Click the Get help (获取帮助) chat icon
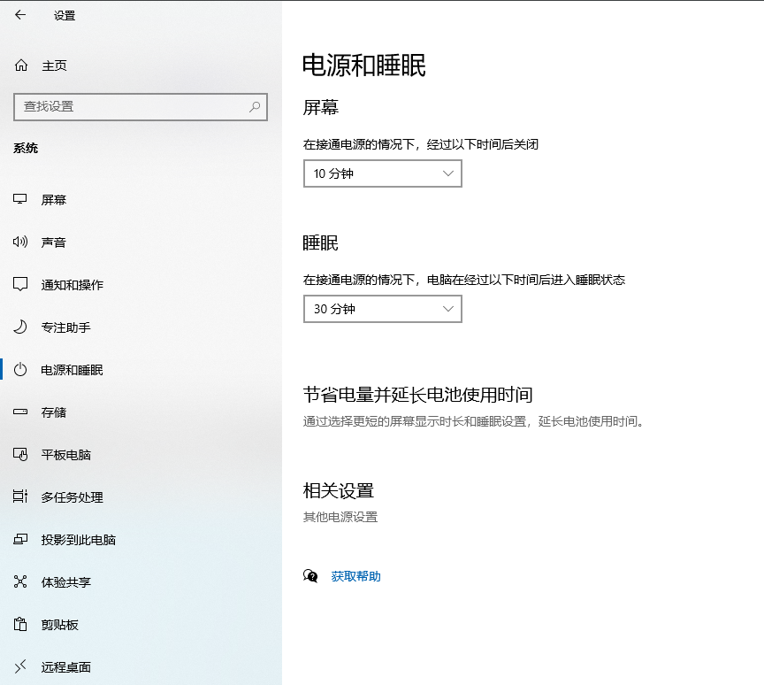Screen dimensions: 764x685 tap(310, 576)
